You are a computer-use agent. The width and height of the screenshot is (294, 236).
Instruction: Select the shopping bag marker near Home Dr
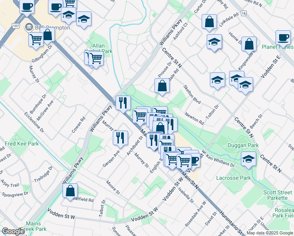tap(249, 44)
